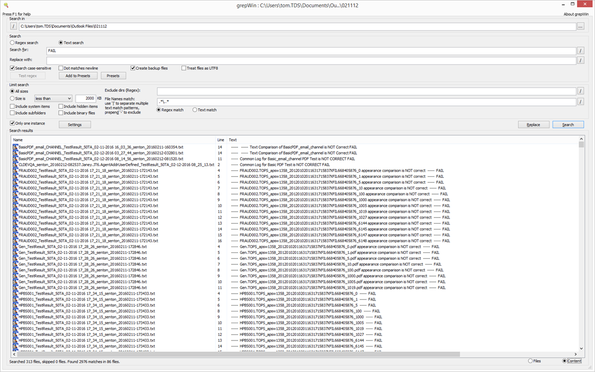Click slash button beside File Names match field
The height and width of the screenshot is (372, 595).
[x=580, y=102]
